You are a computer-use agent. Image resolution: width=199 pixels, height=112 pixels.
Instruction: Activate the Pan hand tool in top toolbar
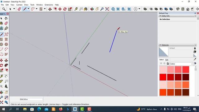(x=97, y=9)
